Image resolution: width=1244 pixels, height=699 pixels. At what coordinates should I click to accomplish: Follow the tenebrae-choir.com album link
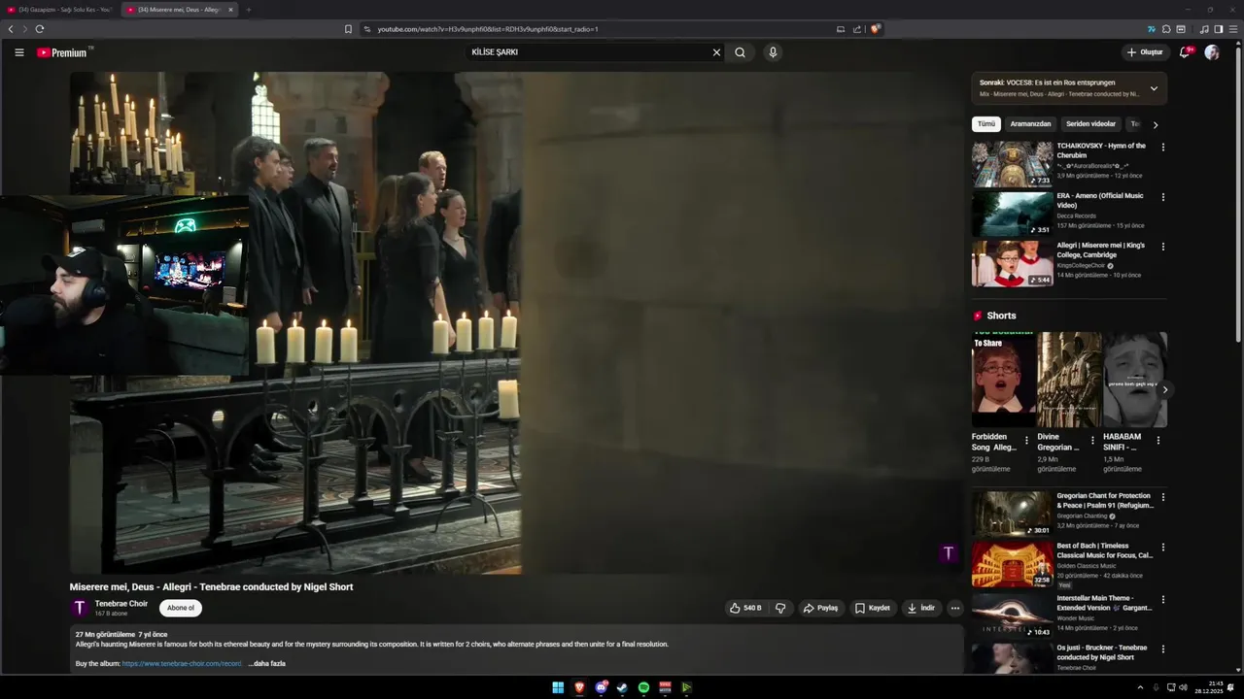[182, 663]
